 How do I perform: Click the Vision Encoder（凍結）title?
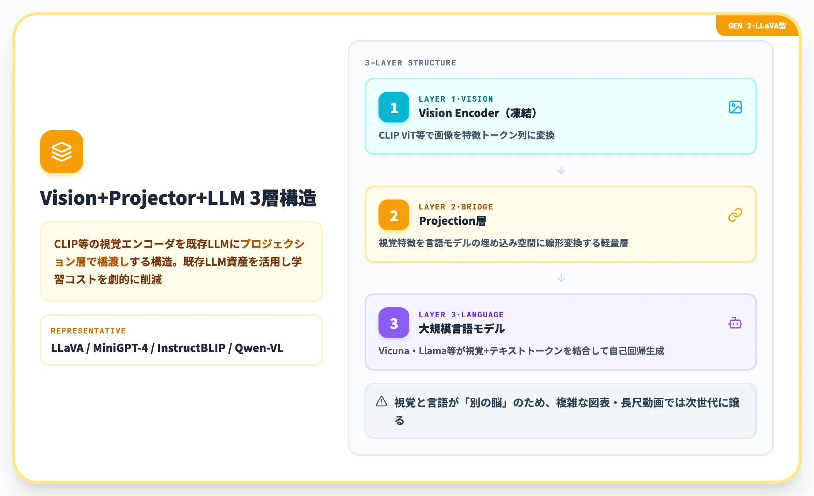click(478, 113)
